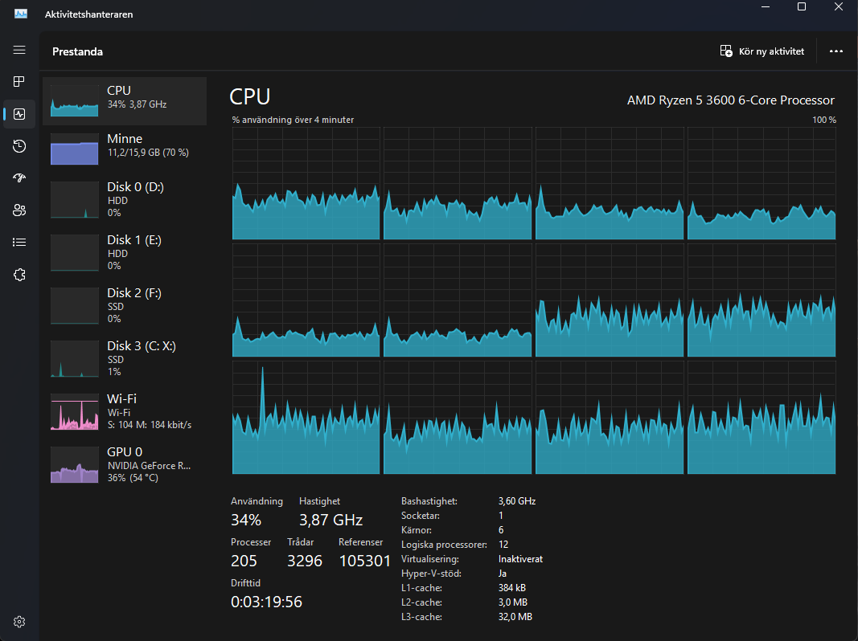
Task: Click the last graph in the bottom row
Action: click(762, 418)
